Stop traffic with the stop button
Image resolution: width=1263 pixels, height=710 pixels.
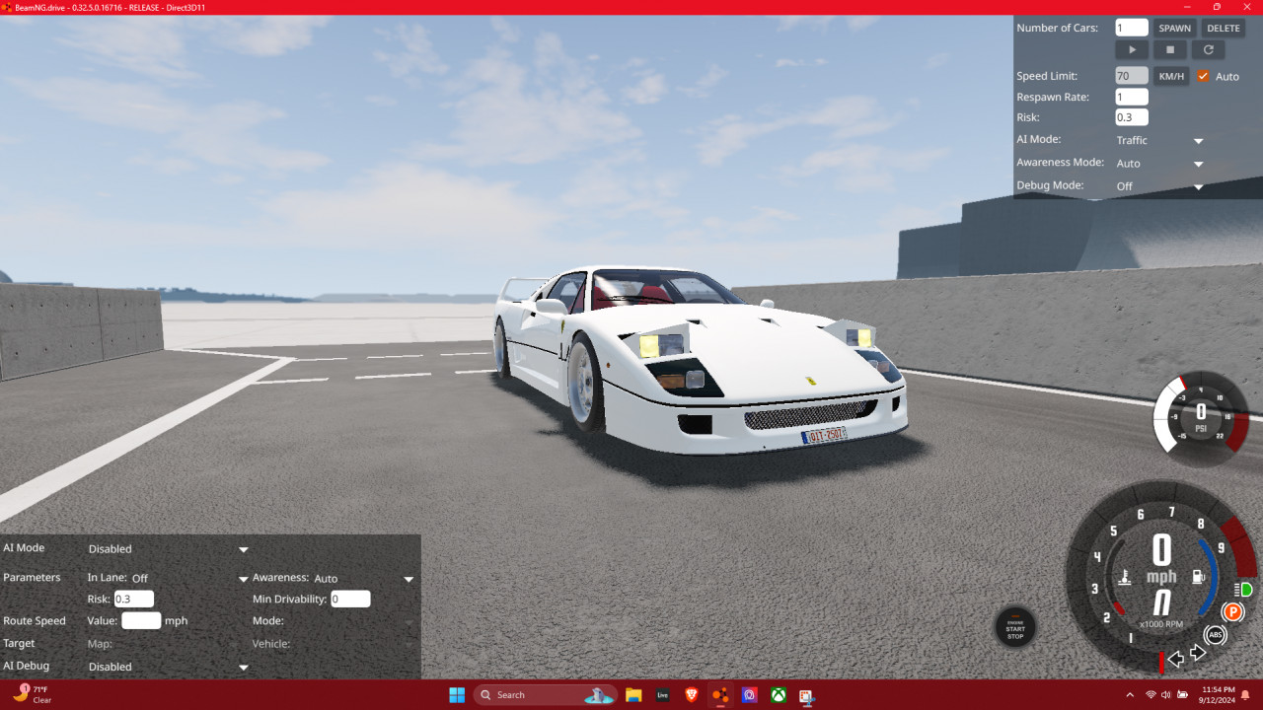tap(1170, 49)
